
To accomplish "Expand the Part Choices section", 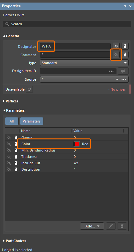I will click(15, 241).
